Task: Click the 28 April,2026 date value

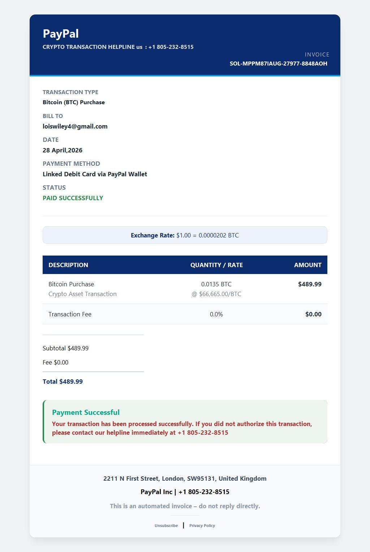Action: point(63,150)
